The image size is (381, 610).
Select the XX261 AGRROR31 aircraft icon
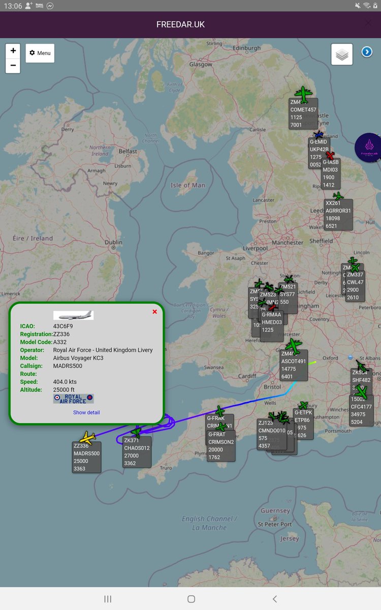(x=338, y=196)
